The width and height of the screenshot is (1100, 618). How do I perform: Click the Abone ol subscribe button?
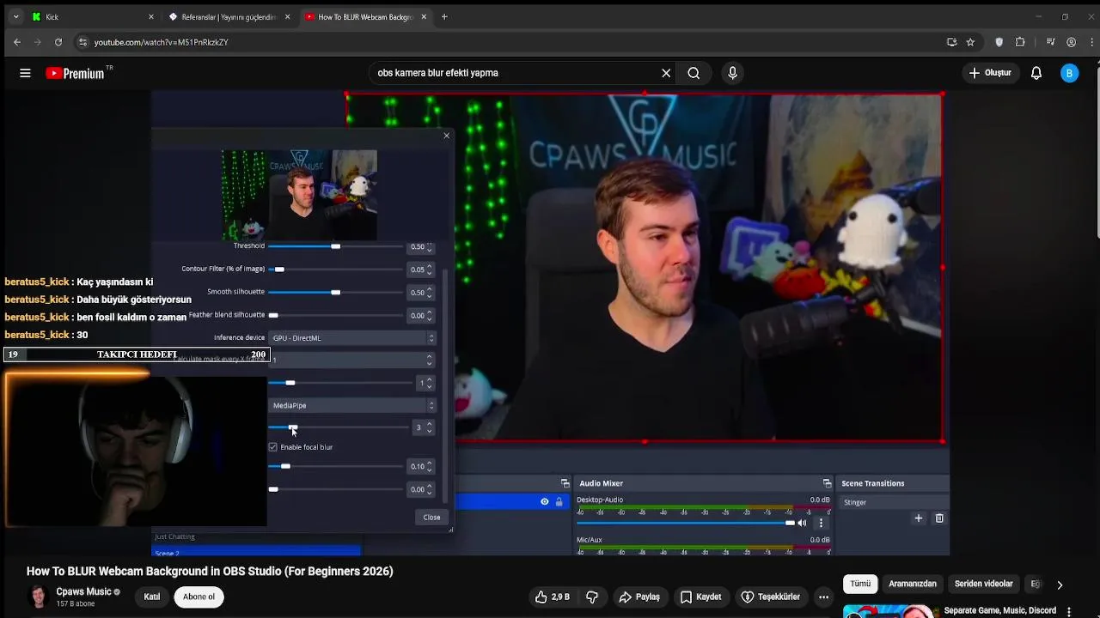click(x=199, y=597)
